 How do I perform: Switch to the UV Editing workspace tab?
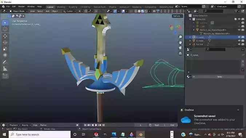tap(86, 7)
